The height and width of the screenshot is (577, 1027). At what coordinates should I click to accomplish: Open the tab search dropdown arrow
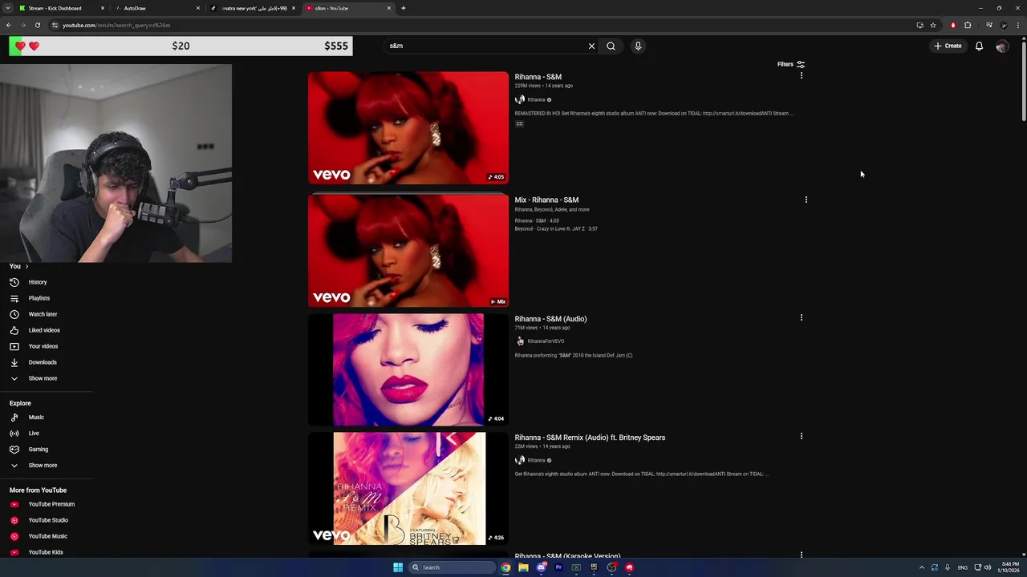(9, 8)
